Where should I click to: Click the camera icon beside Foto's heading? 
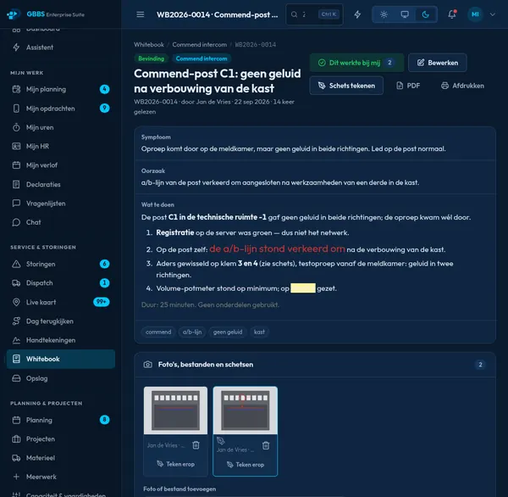pos(147,365)
